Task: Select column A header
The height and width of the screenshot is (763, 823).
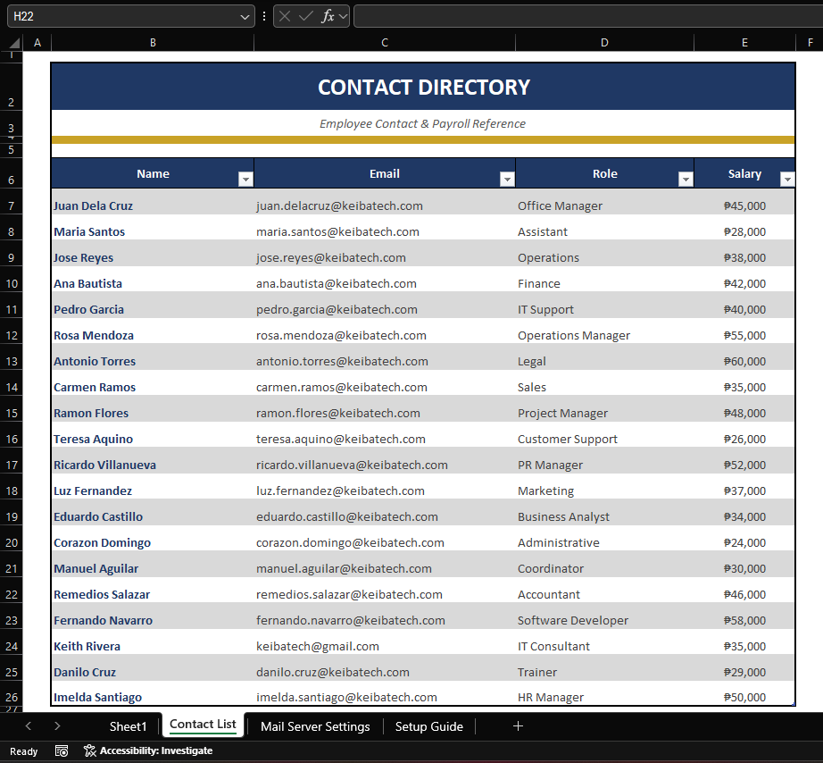Action: 37,43
